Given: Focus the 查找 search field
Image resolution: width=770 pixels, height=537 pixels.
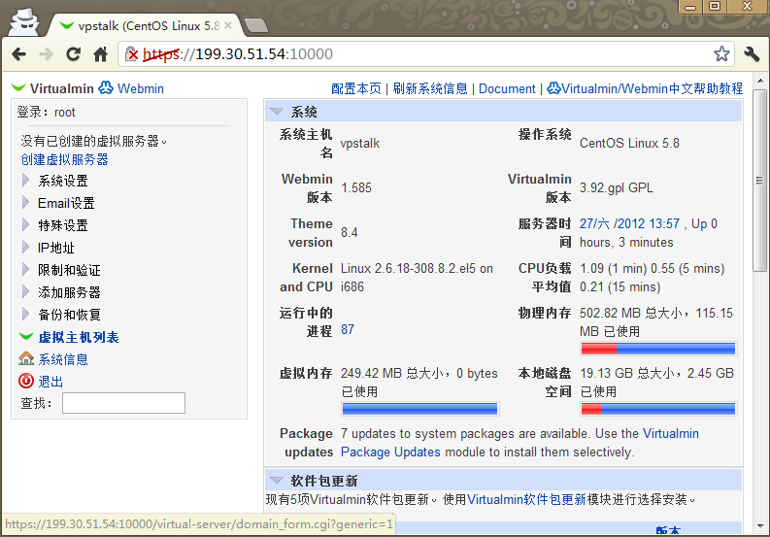Looking at the screenshot, I should click(123, 403).
